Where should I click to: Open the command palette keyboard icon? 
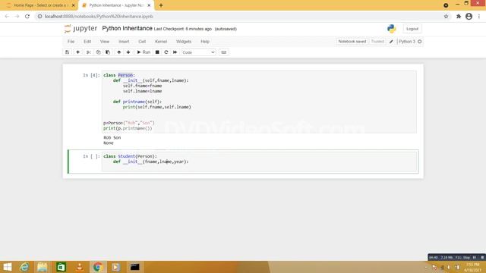[224, 52]
